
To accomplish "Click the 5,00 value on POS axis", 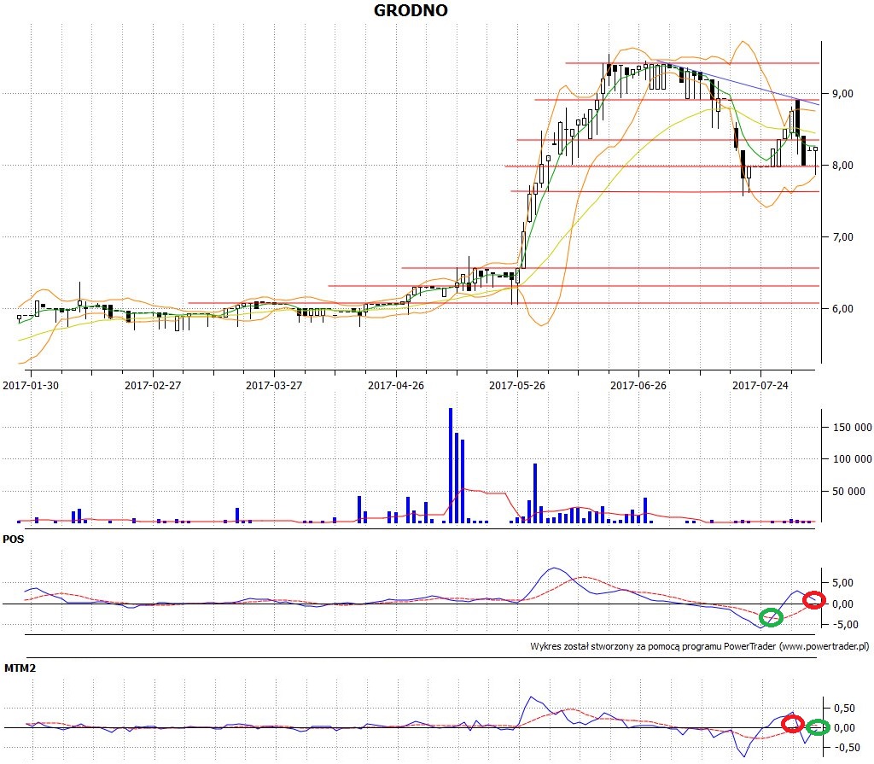I will click(x=842, y=583).
